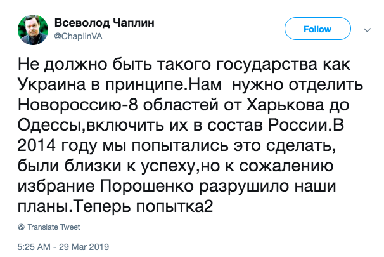Image resolution: width=384 pixels, height=257 pixels.
Task: Click the word 'Новороссию-8' in the tweet
Action: coord(77,105)
